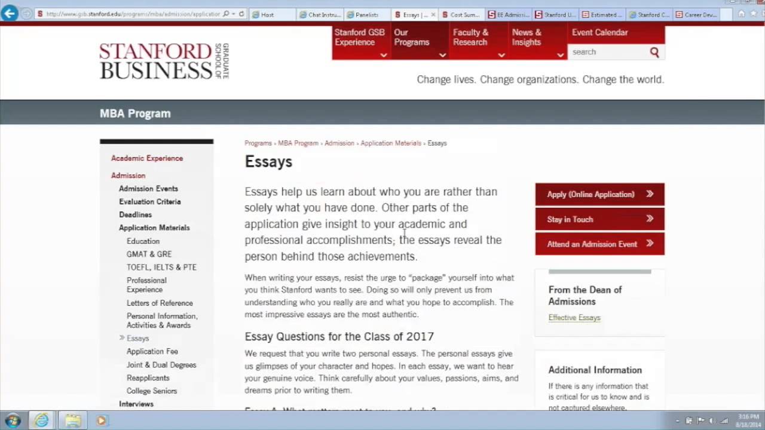Switch to the Cost Sum... tab

click(461, 14)
